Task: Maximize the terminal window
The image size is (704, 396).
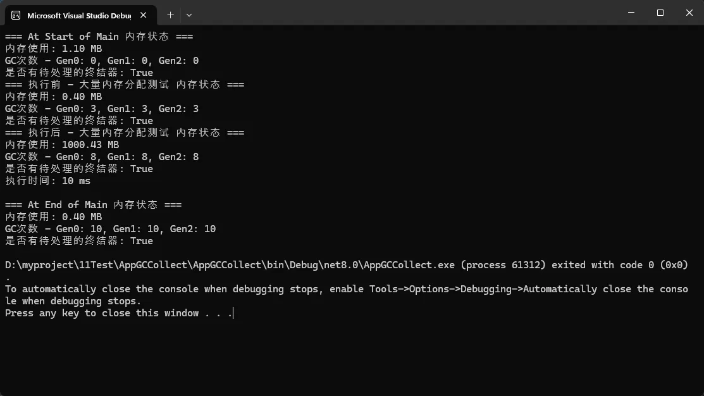Action: point(660,13)
